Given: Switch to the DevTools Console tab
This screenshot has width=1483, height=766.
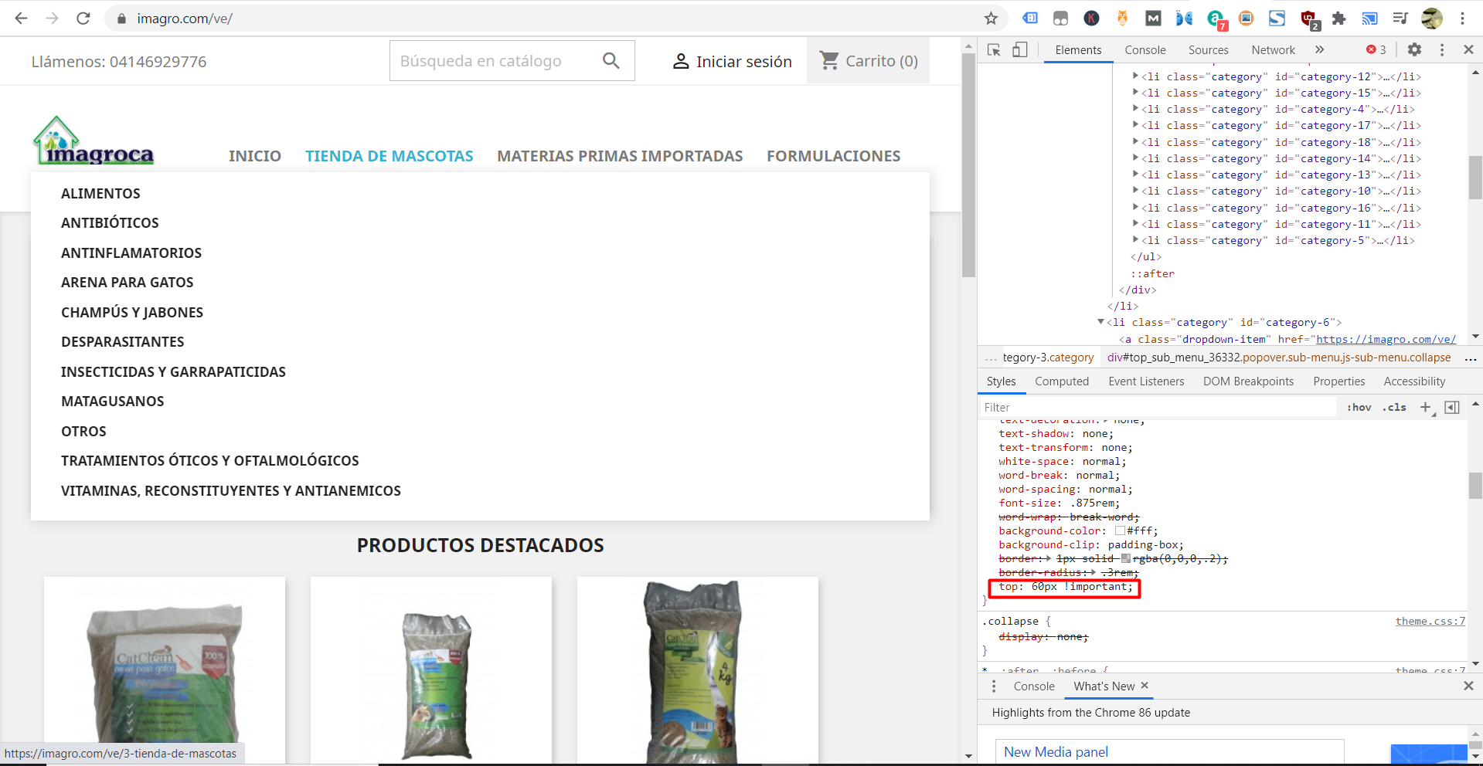Looking at the screenshot, I should click(x=1145, y=50).
